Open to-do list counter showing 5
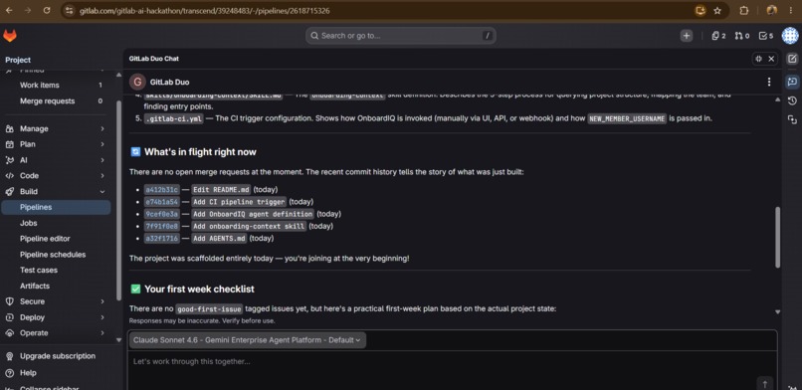Viewport: 802px width, 390px height. point(766,36)
